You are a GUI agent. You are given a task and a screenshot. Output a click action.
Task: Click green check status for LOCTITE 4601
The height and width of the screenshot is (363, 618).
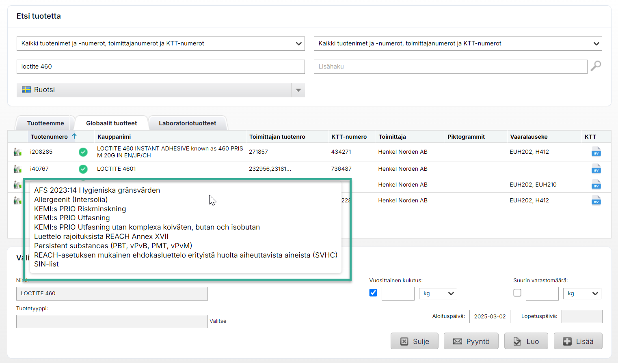point(83,169)
